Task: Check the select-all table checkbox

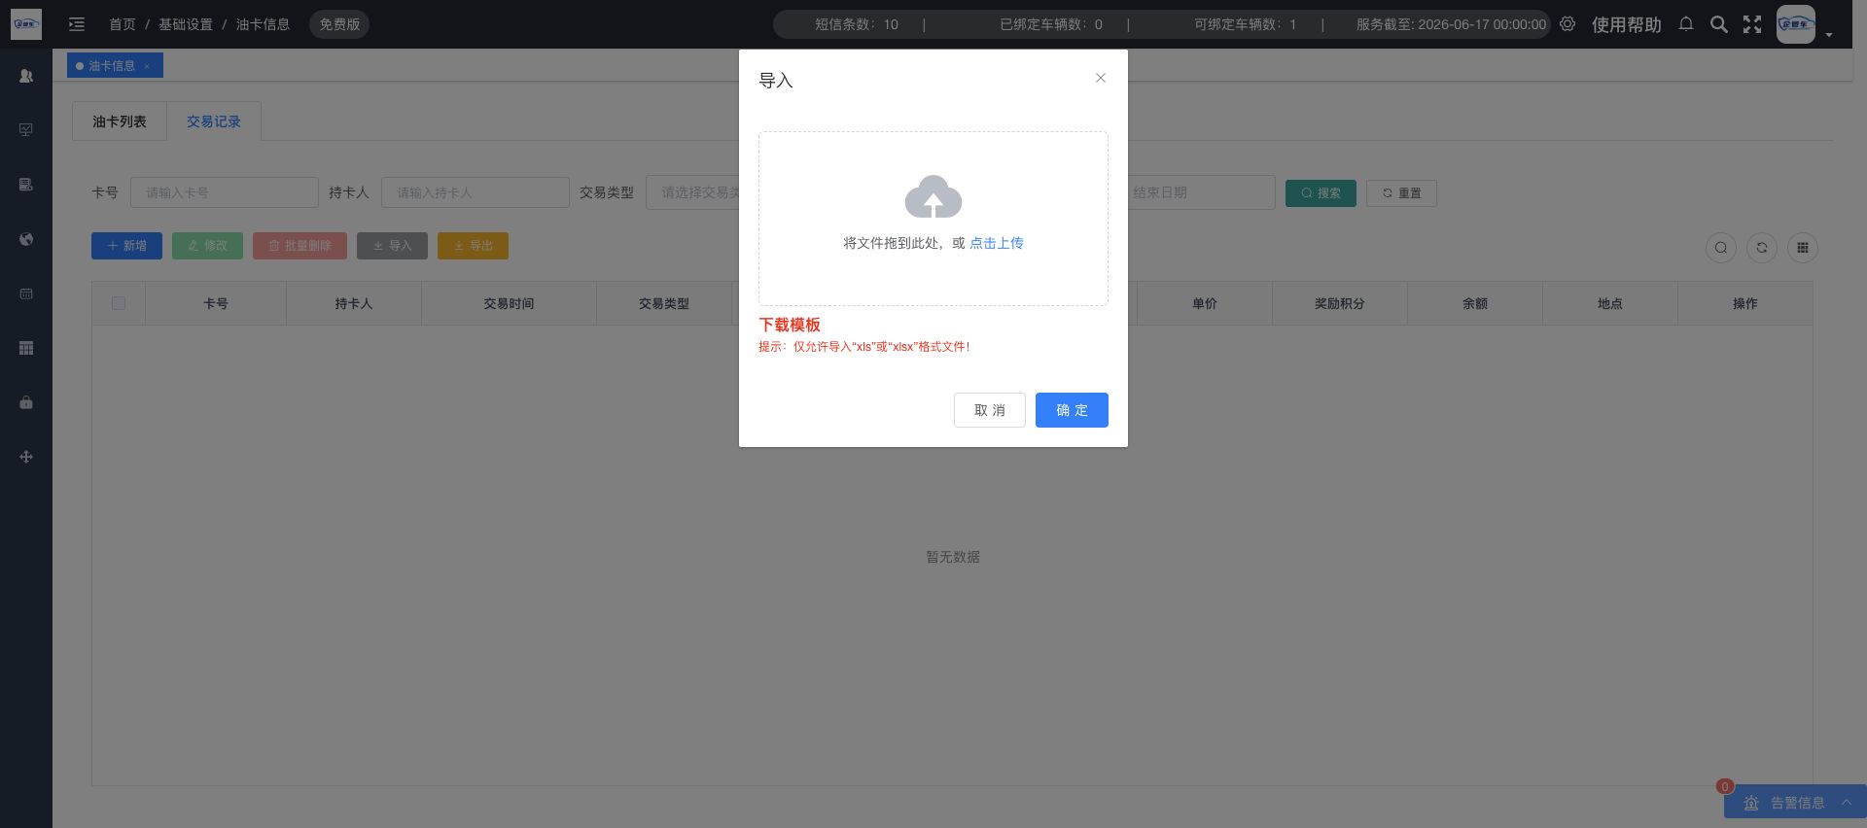Action: [x=119, y=303]
